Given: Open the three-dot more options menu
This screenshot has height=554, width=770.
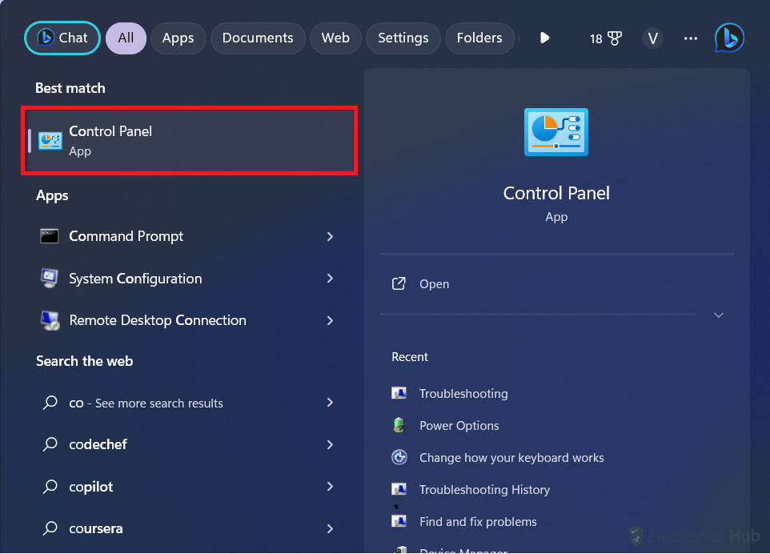Looking at the screenshot, I should (691, 38).
